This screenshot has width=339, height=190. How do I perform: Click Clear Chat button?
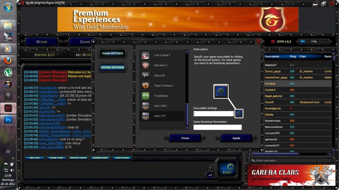(56, 158)
